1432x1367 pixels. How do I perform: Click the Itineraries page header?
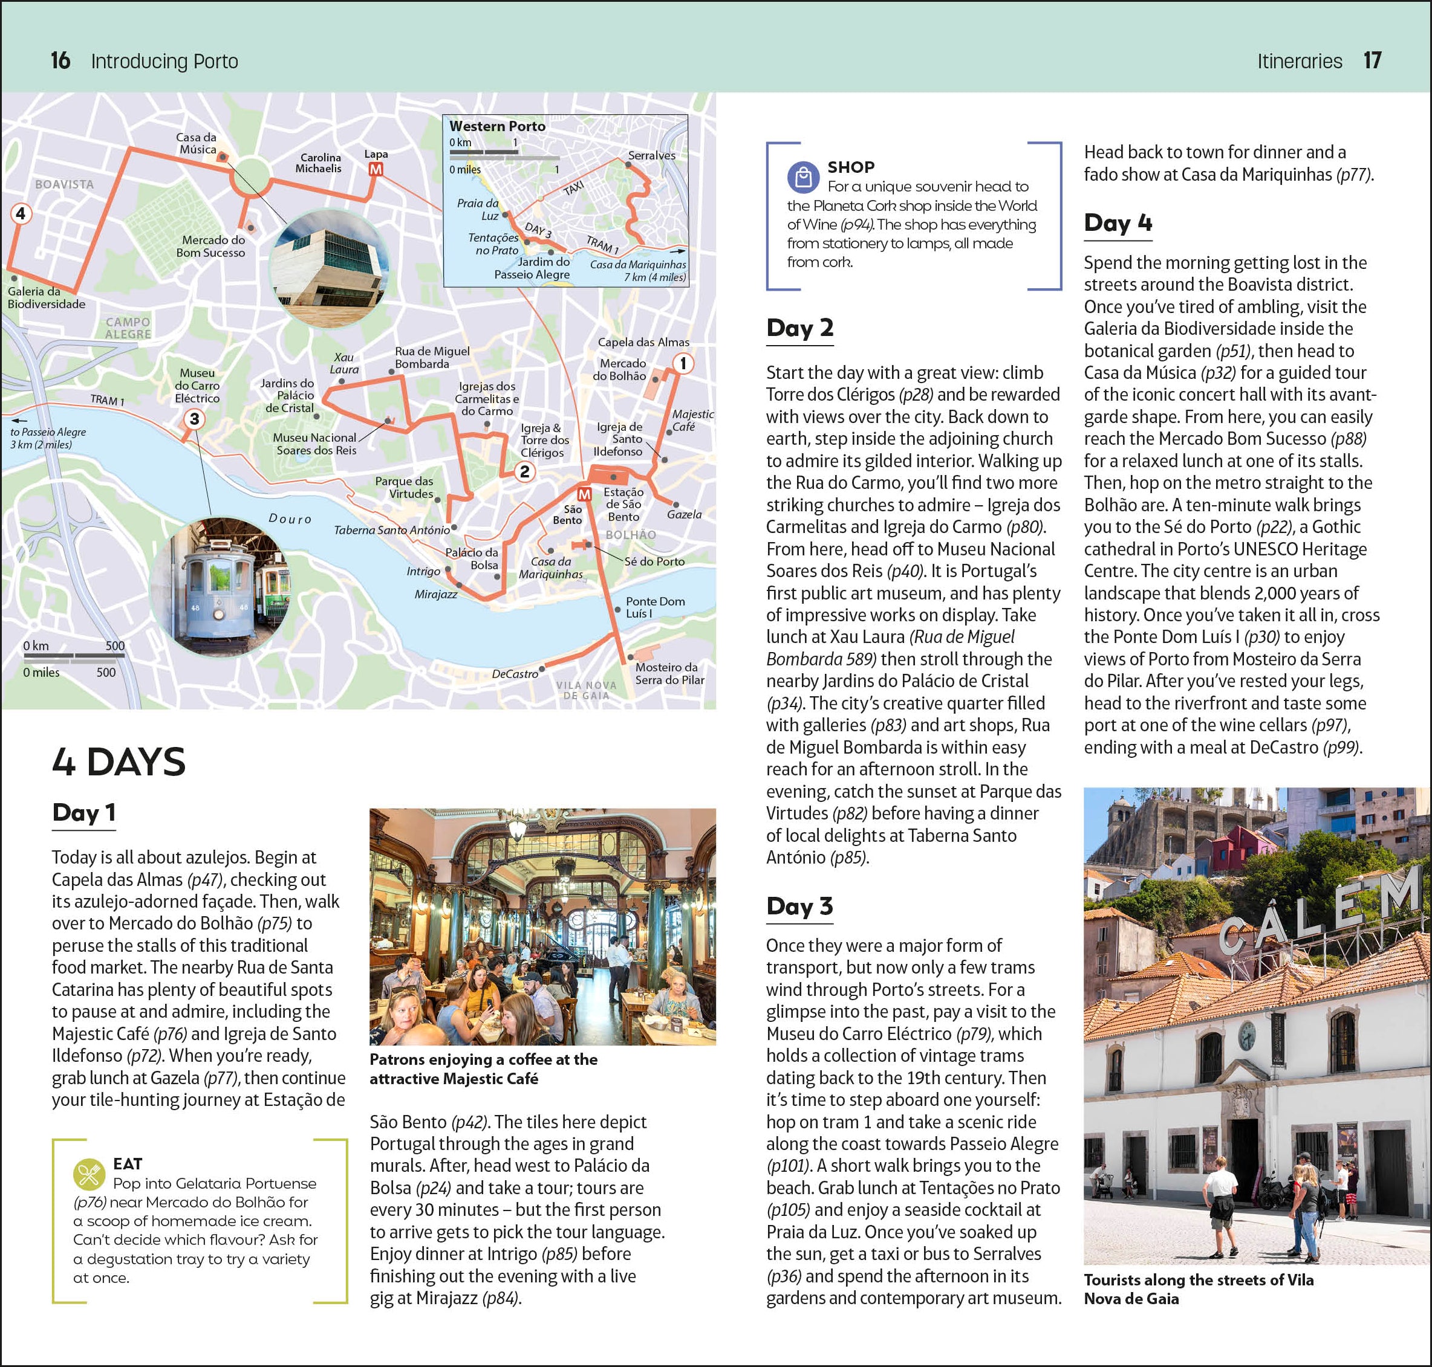(x=1300, y=61)
